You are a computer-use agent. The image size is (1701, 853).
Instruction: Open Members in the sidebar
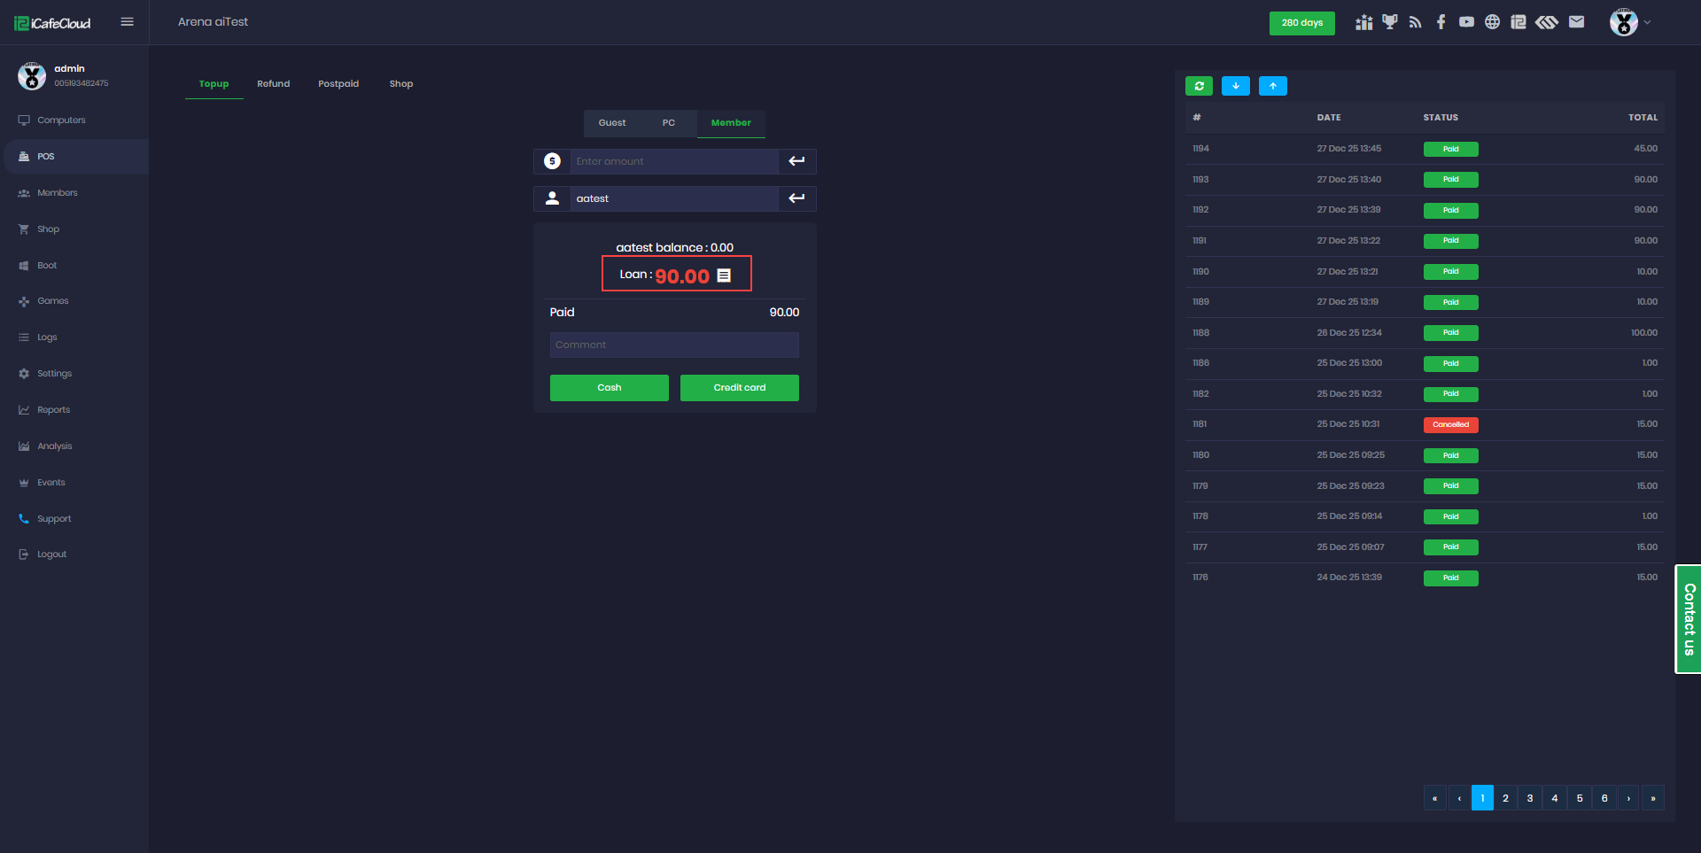point(58,193)
